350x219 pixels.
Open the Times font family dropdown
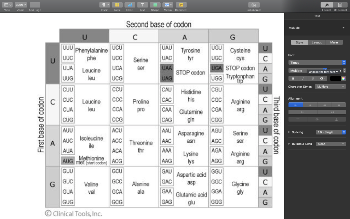coord(317,62)
